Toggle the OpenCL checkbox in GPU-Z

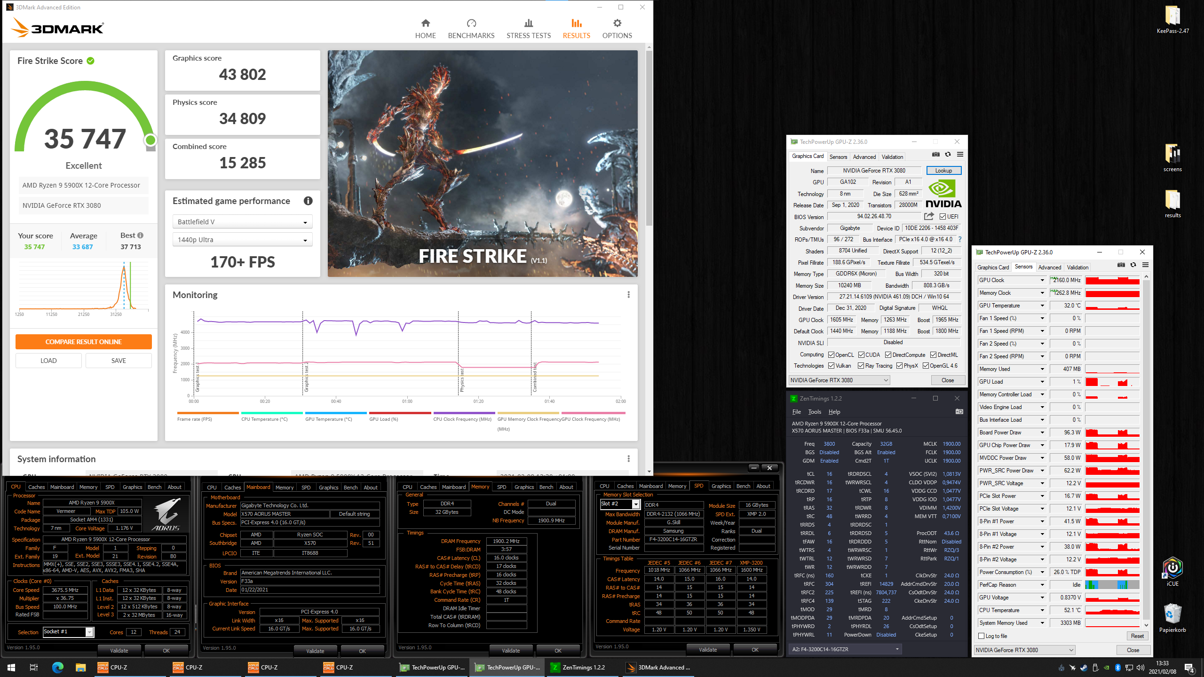832,355
